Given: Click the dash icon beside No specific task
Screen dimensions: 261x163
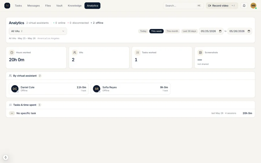Looking at the screenshot, I should click(12, 113).
